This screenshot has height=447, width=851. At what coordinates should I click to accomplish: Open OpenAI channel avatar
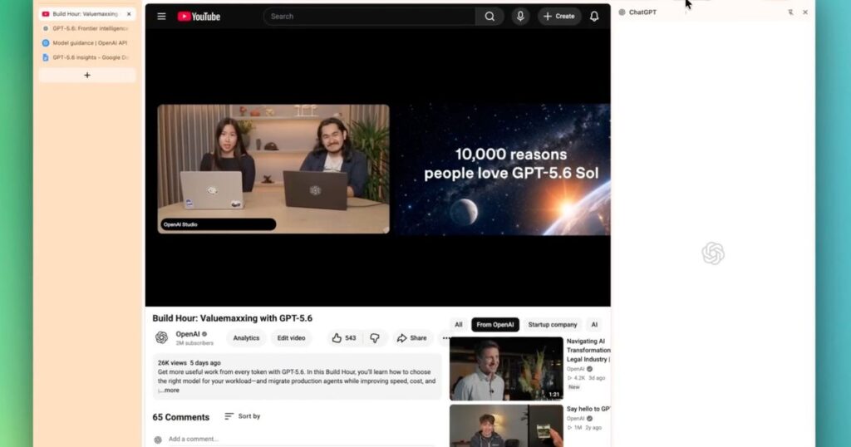pyautogui.click(x=162, y=337)
